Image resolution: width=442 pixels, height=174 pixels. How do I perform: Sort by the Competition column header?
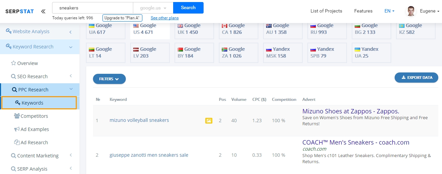pyautogui.click(x=284, y=100)
